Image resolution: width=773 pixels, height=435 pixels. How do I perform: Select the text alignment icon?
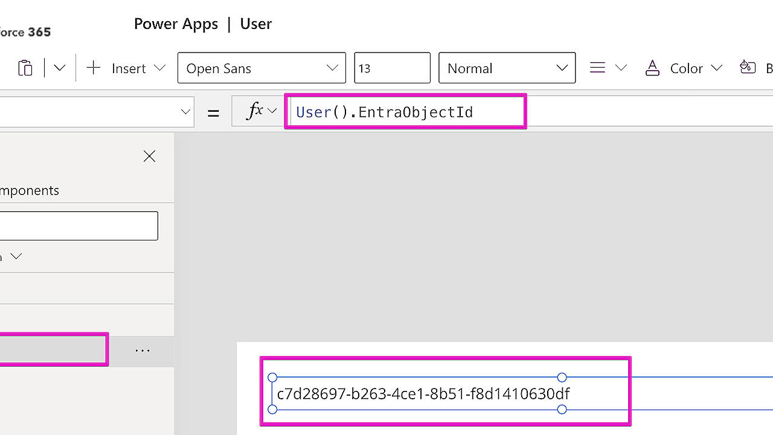[x=597, y=68]
